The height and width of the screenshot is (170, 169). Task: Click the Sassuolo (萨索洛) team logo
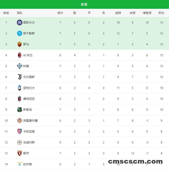coord(19,110)
